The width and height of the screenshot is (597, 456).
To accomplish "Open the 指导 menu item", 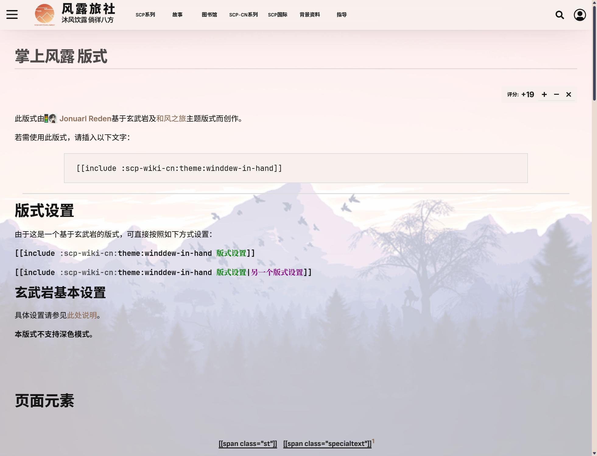I will pyautogui.click(x=341, y=15).
